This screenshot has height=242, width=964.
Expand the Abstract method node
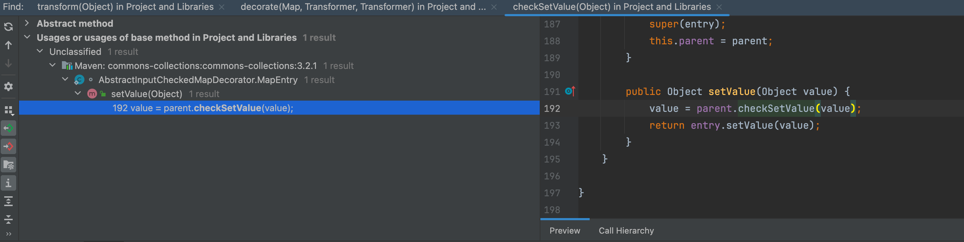coord(27,23)
